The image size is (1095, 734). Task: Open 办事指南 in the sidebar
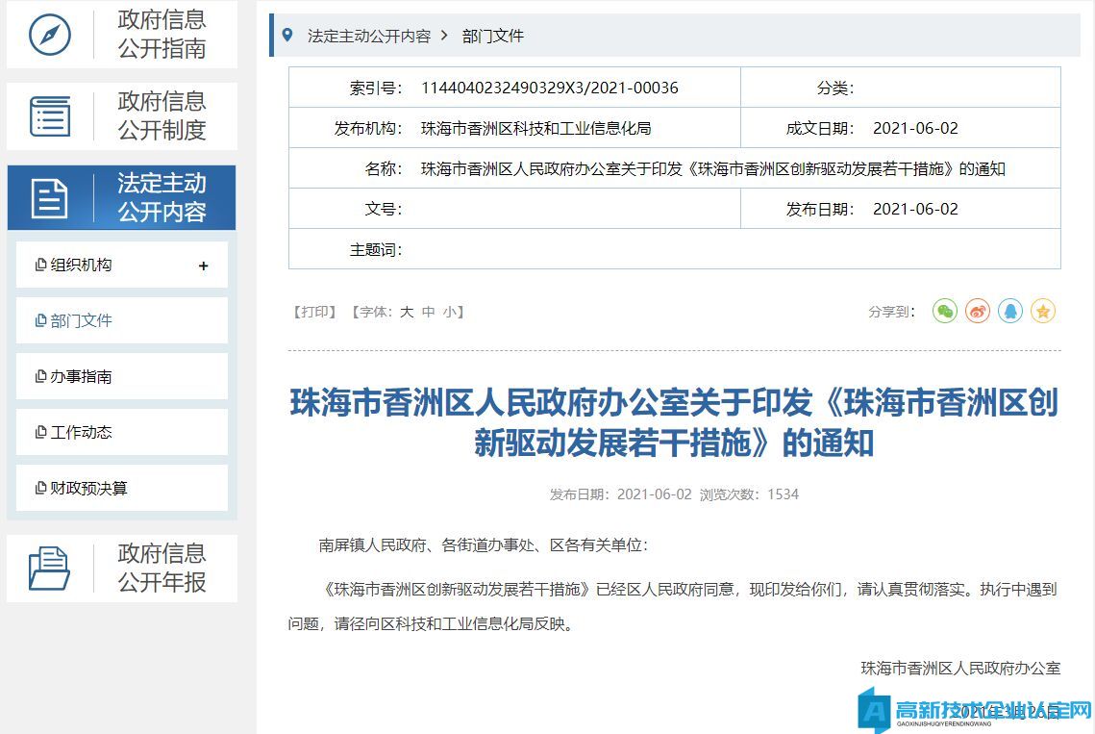click(x=81, y=376)
